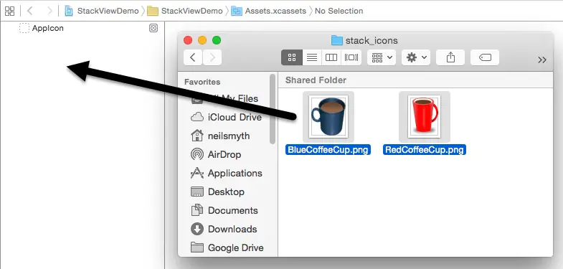Click the Downloads arrow icon

(197, 229)
